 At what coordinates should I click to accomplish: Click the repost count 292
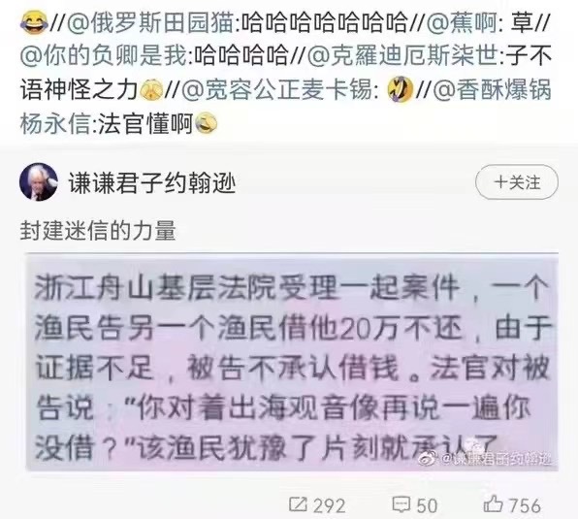pyautogui.click(x=330, y=505)
